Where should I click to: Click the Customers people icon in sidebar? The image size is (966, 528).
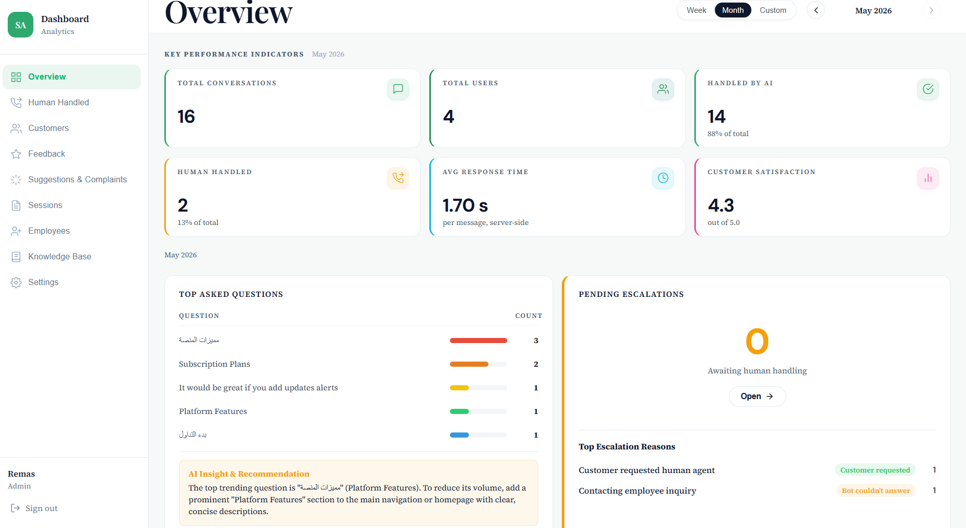coord(16,128)
